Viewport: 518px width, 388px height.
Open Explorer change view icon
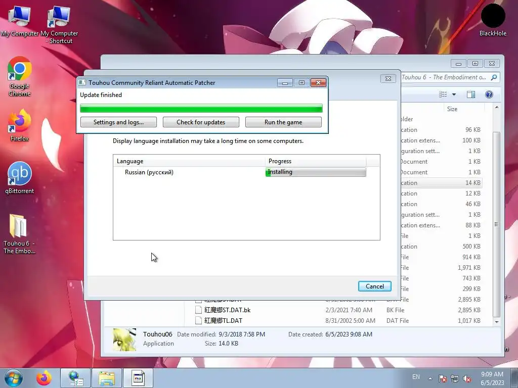click(443, 94)
